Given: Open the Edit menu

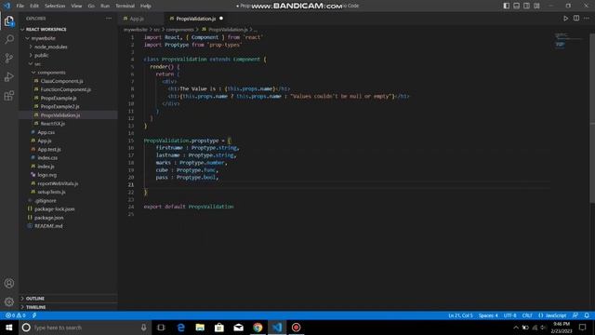Looking at the screenshot, I should pos(34,6).
